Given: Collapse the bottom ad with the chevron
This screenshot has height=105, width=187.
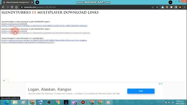Looking at the screenshot, I should [4, 80].
